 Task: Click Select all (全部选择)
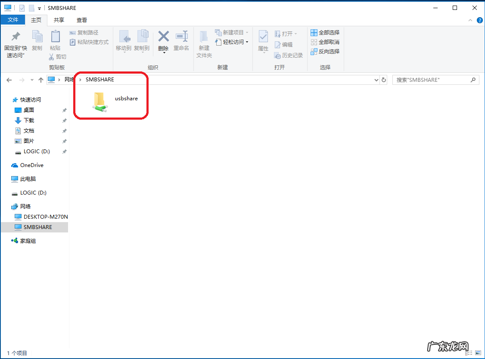325,32
